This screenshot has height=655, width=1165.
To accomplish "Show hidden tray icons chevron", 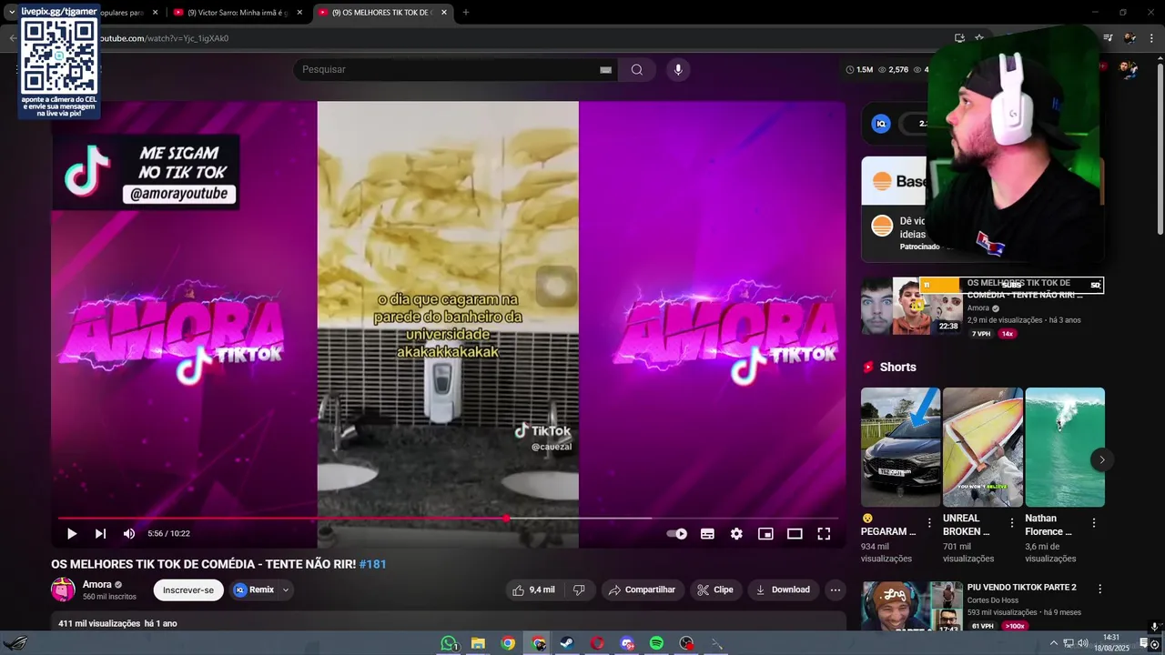I will 1054,643.
